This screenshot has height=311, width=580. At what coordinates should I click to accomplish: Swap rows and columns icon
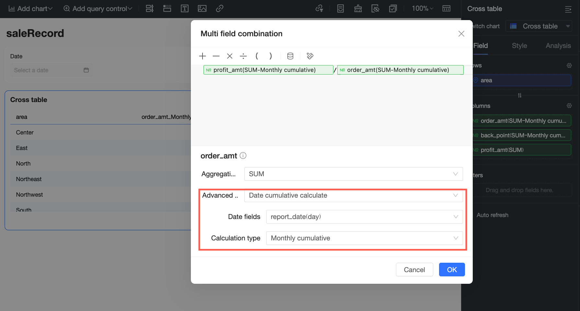coord(520,95)
